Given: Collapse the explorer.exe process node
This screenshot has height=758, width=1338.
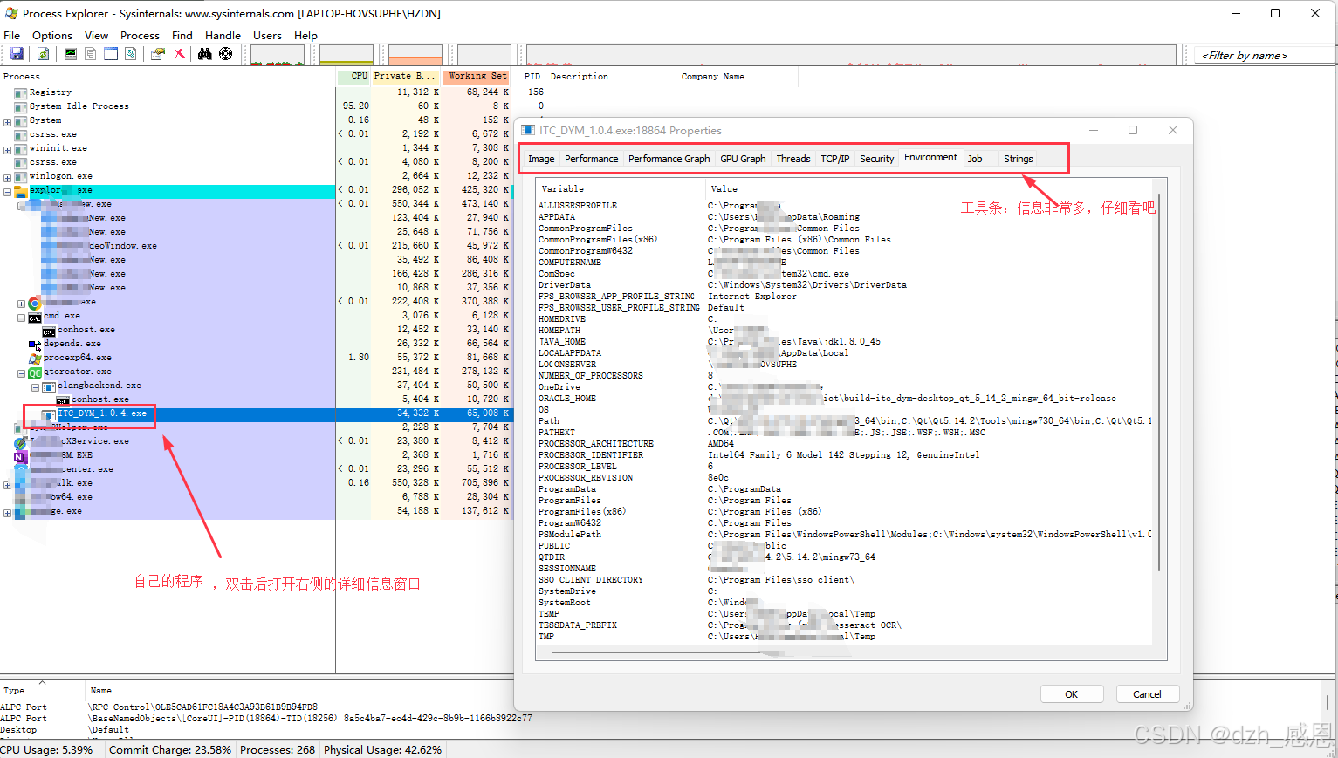Looking at the screenshot, I should [x=7, y=191].
